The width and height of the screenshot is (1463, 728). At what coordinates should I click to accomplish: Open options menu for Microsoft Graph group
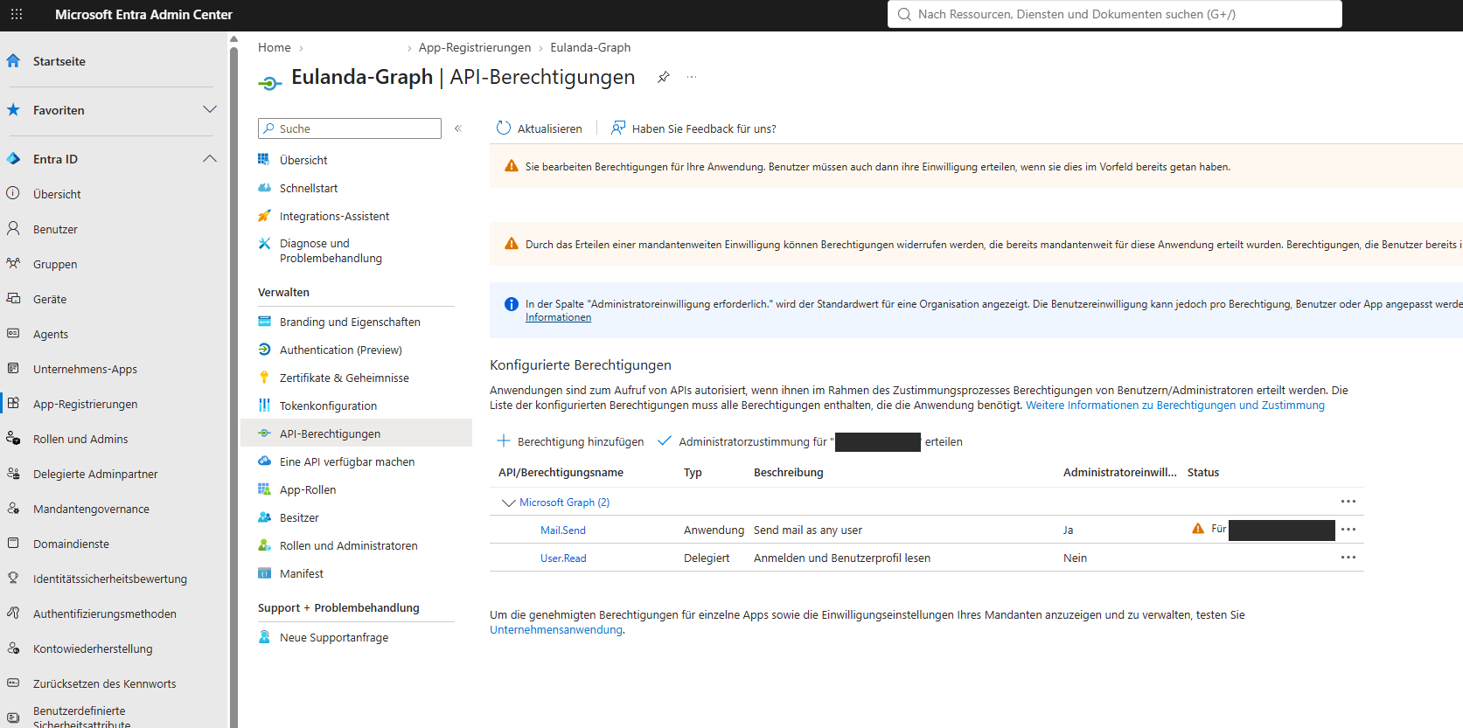(1348, 502)
